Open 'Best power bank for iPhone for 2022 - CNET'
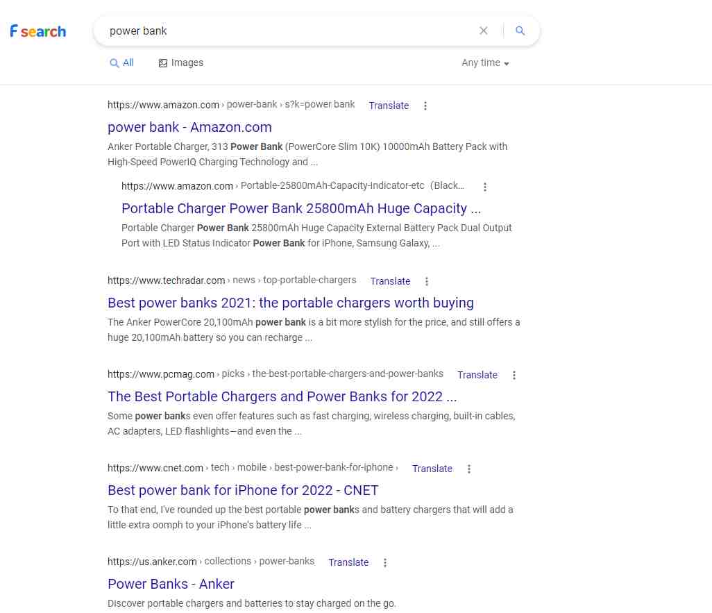 point(243,490)
